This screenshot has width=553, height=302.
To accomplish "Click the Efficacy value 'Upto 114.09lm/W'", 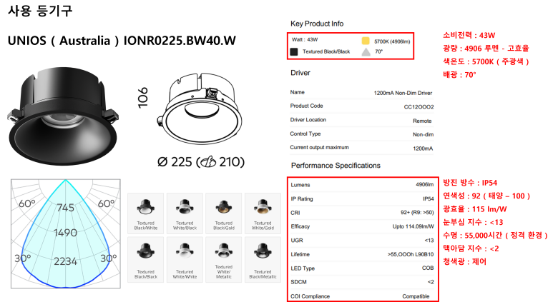I will (x=413, y=226).
